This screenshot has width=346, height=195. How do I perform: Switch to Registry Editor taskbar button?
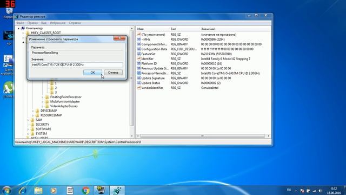pos(117,190)
